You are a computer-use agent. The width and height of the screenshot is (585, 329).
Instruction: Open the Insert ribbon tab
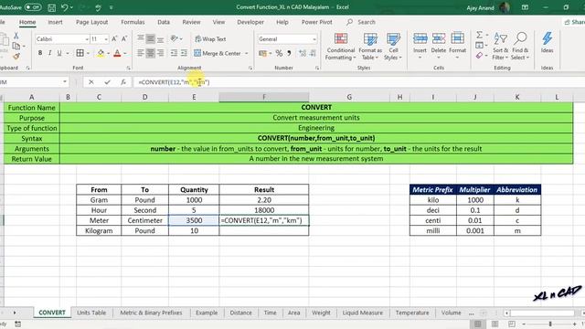[55, 22]
